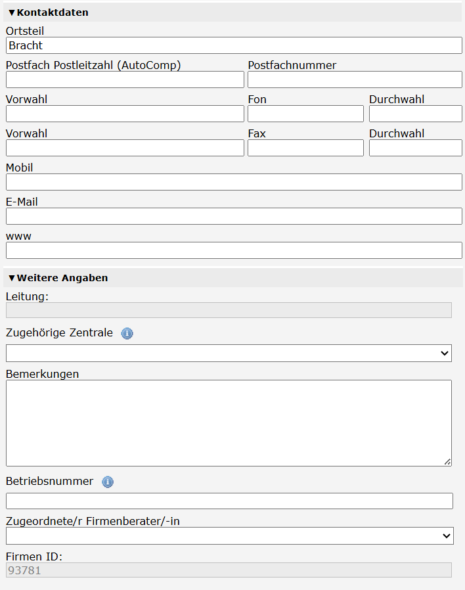The width and height of the screenshot is (465, 590).
Task: Click the Vorwahl field for Fax row
Action: click(125, 148)
